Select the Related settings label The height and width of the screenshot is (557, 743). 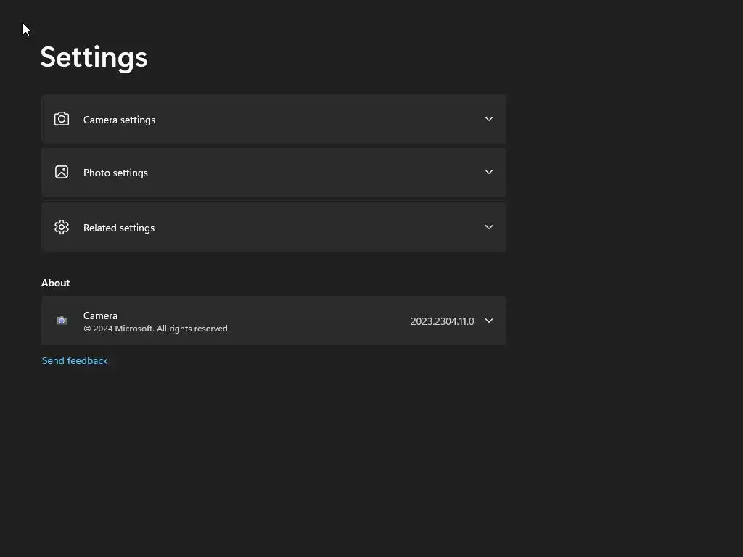point(119,228)
